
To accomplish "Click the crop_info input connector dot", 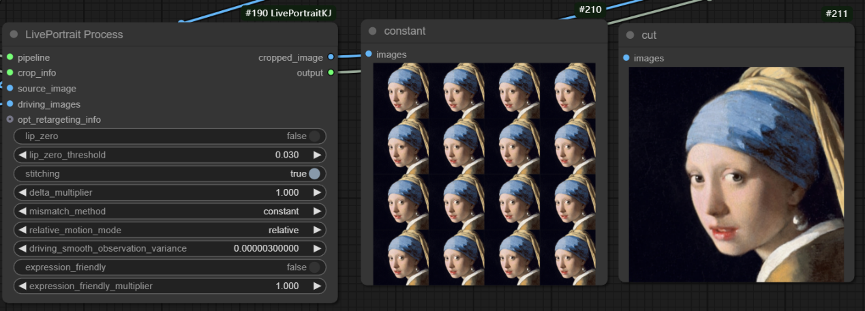I will [x=10, y=73].
